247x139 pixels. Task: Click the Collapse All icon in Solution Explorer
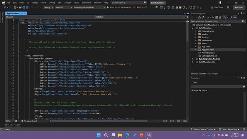point(217,17)
